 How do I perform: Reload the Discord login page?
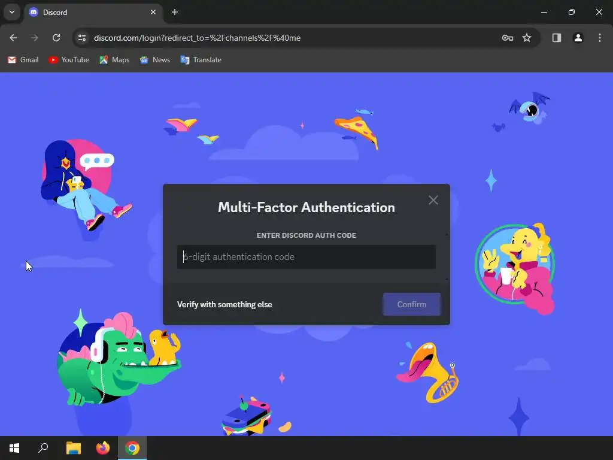(56, 38)
